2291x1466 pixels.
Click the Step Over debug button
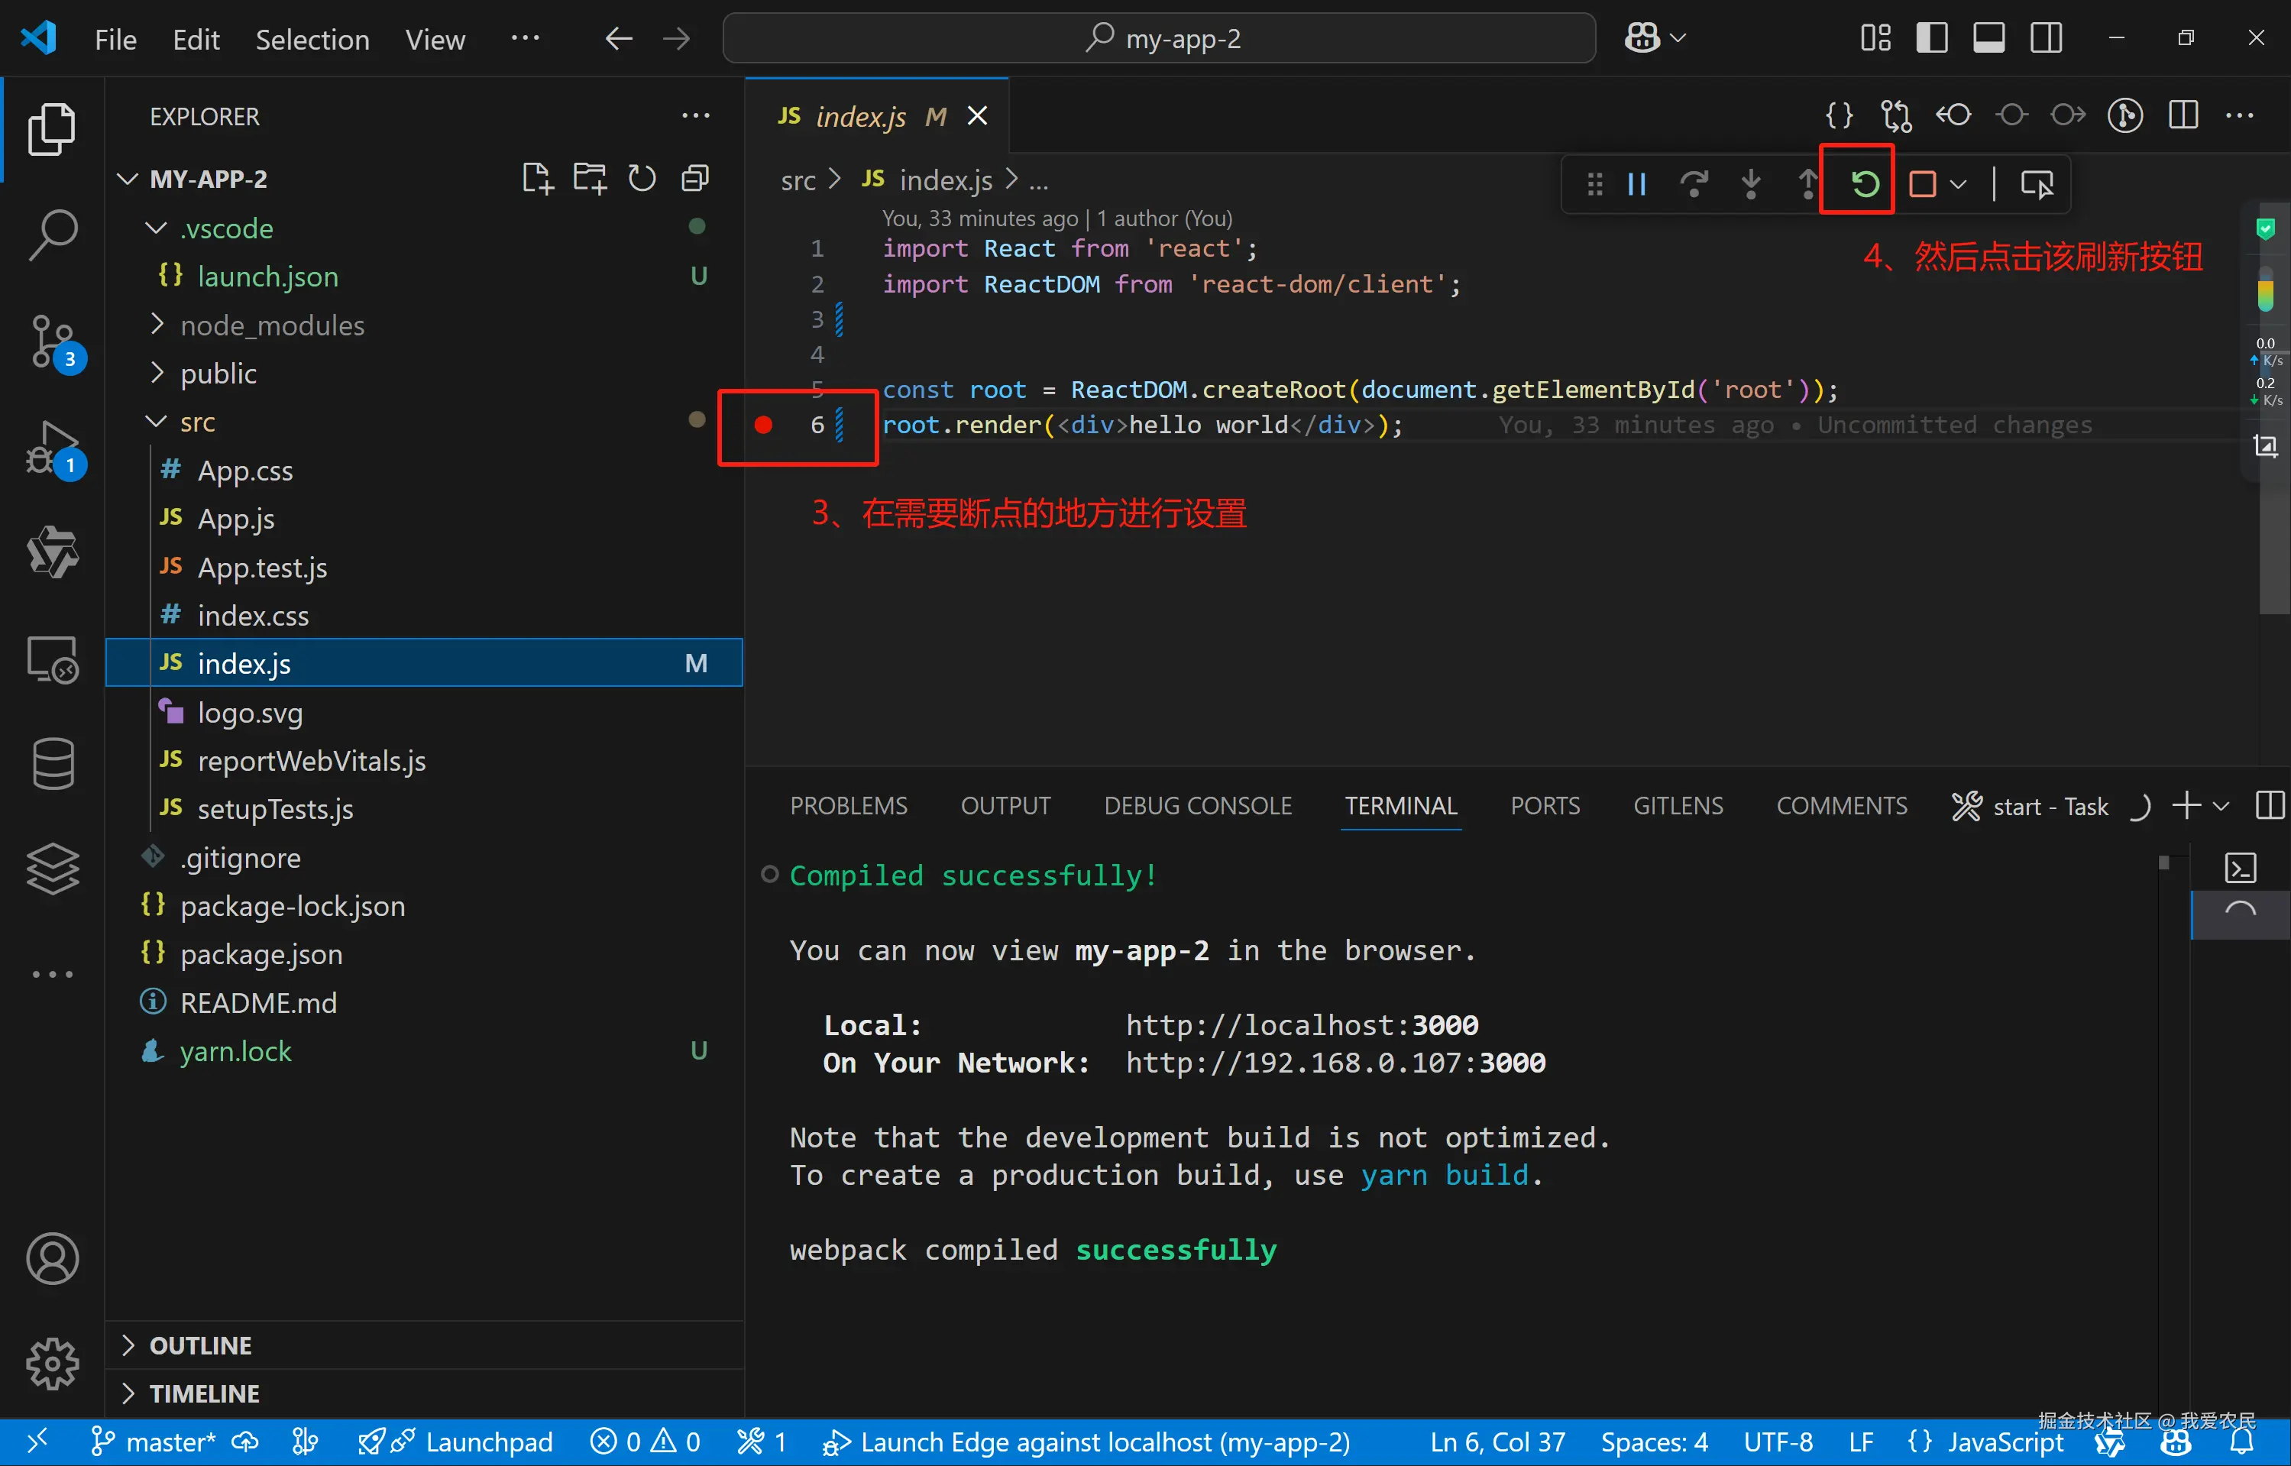pyautogui.click(x=1694, y=183)
